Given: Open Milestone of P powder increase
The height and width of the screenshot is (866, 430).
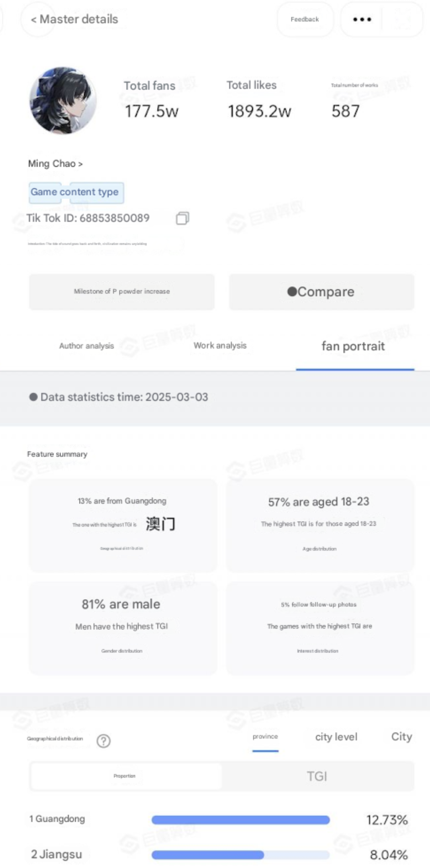Looking at the screenshot, I should pos(122,291).
